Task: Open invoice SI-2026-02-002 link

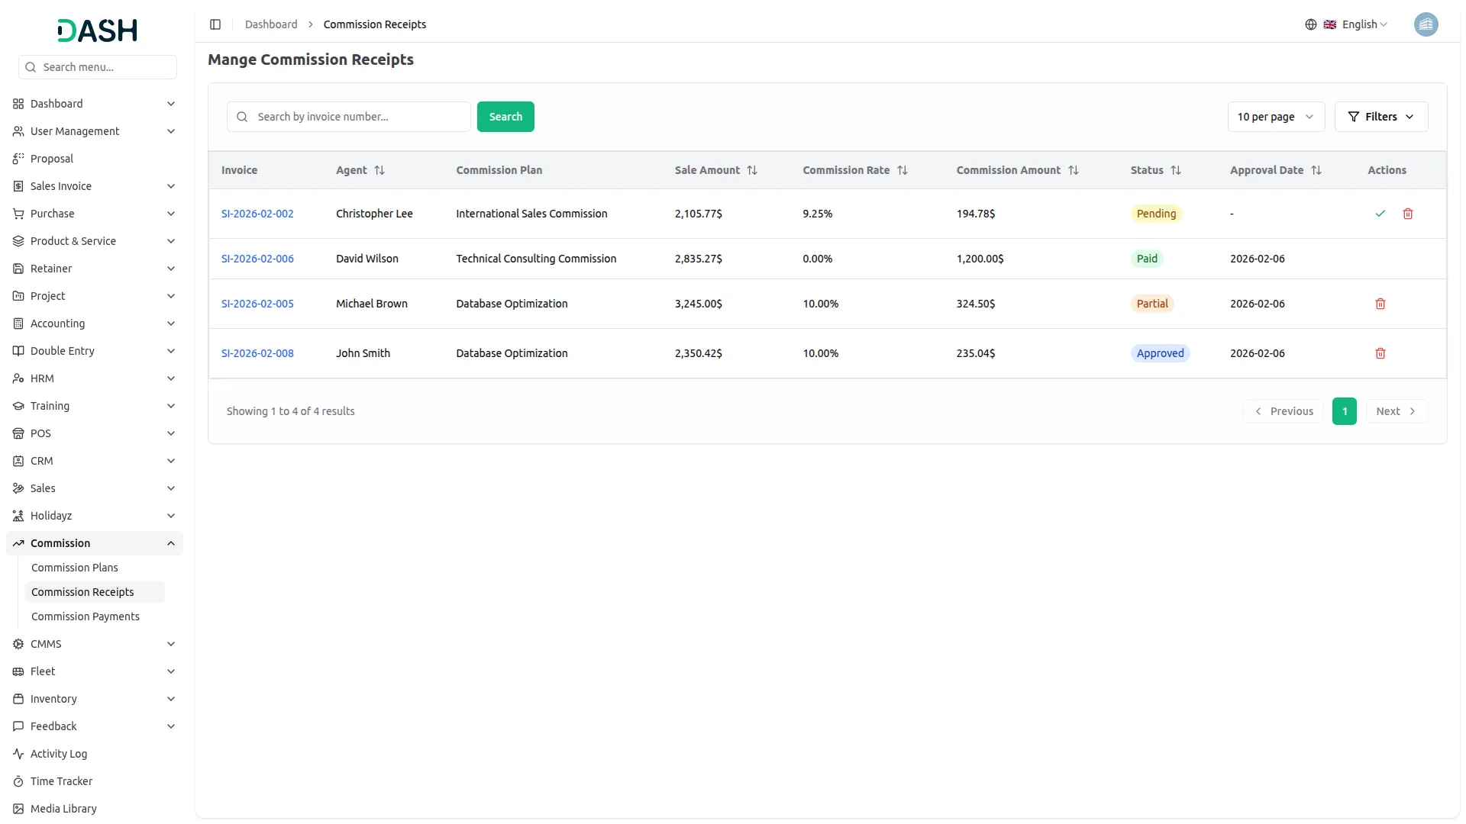Action: (x=257, y=214)
